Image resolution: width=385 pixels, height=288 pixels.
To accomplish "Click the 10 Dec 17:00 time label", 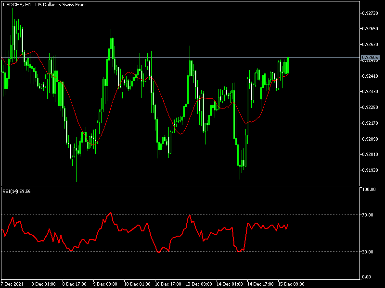I will (x=168, y=284).
